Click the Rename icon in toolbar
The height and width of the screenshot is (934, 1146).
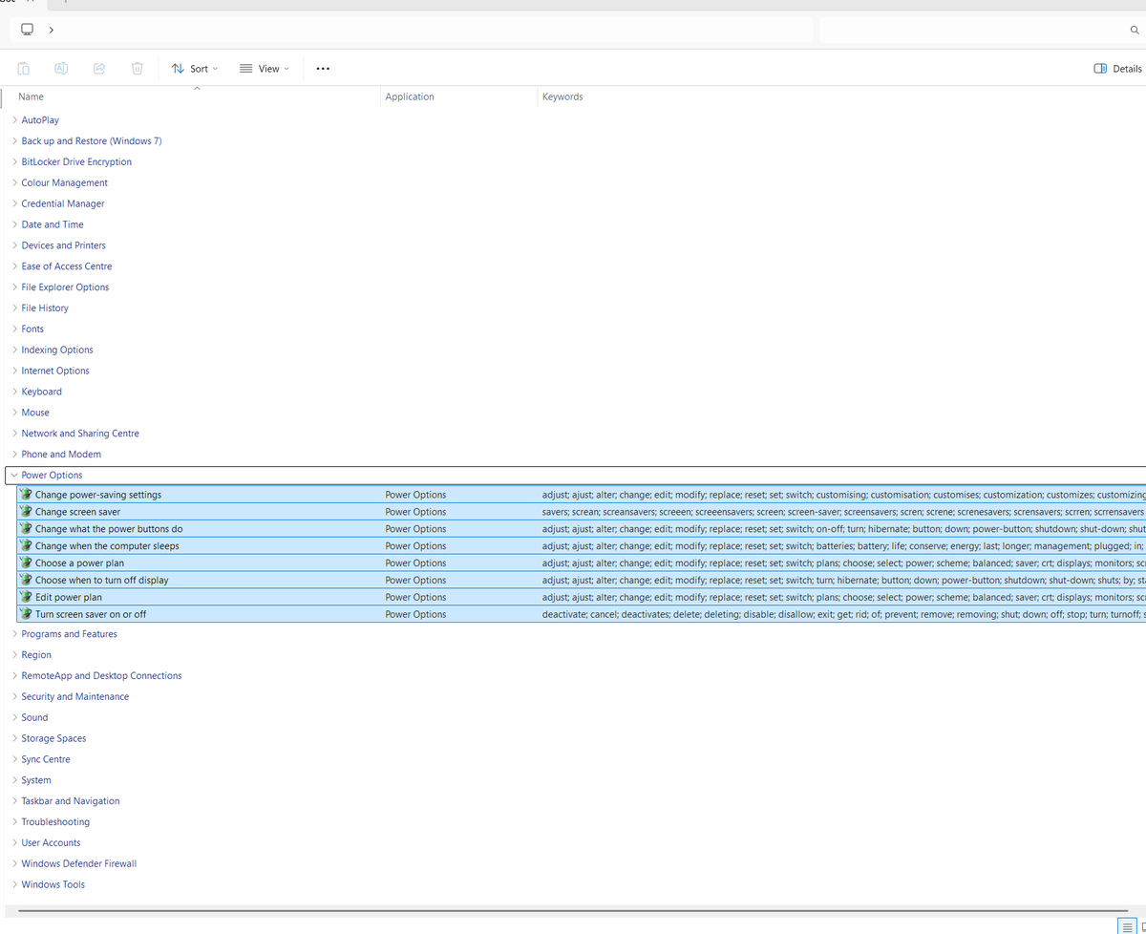pyautogui.click(x=61, y=69)
